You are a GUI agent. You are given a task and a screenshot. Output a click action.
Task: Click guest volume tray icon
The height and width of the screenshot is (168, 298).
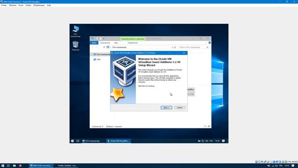[x=207, y=141]
